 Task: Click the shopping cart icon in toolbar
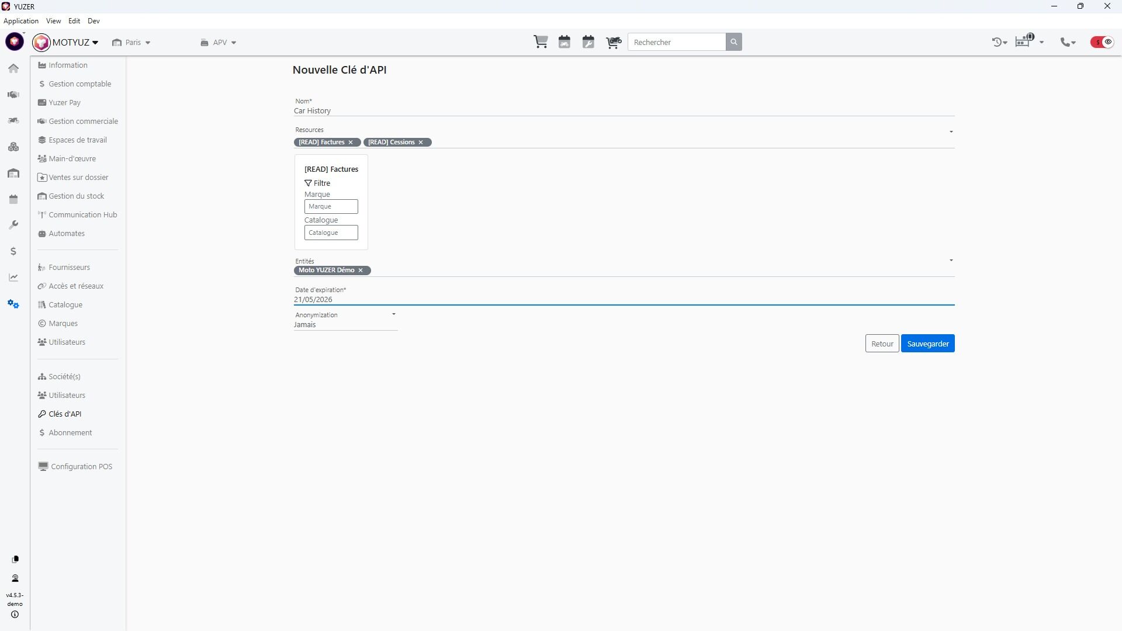tap(541, 42)
